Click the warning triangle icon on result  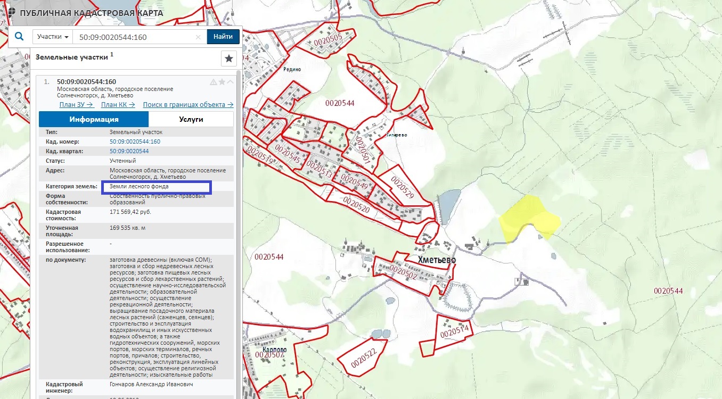[x=214, y=82]
